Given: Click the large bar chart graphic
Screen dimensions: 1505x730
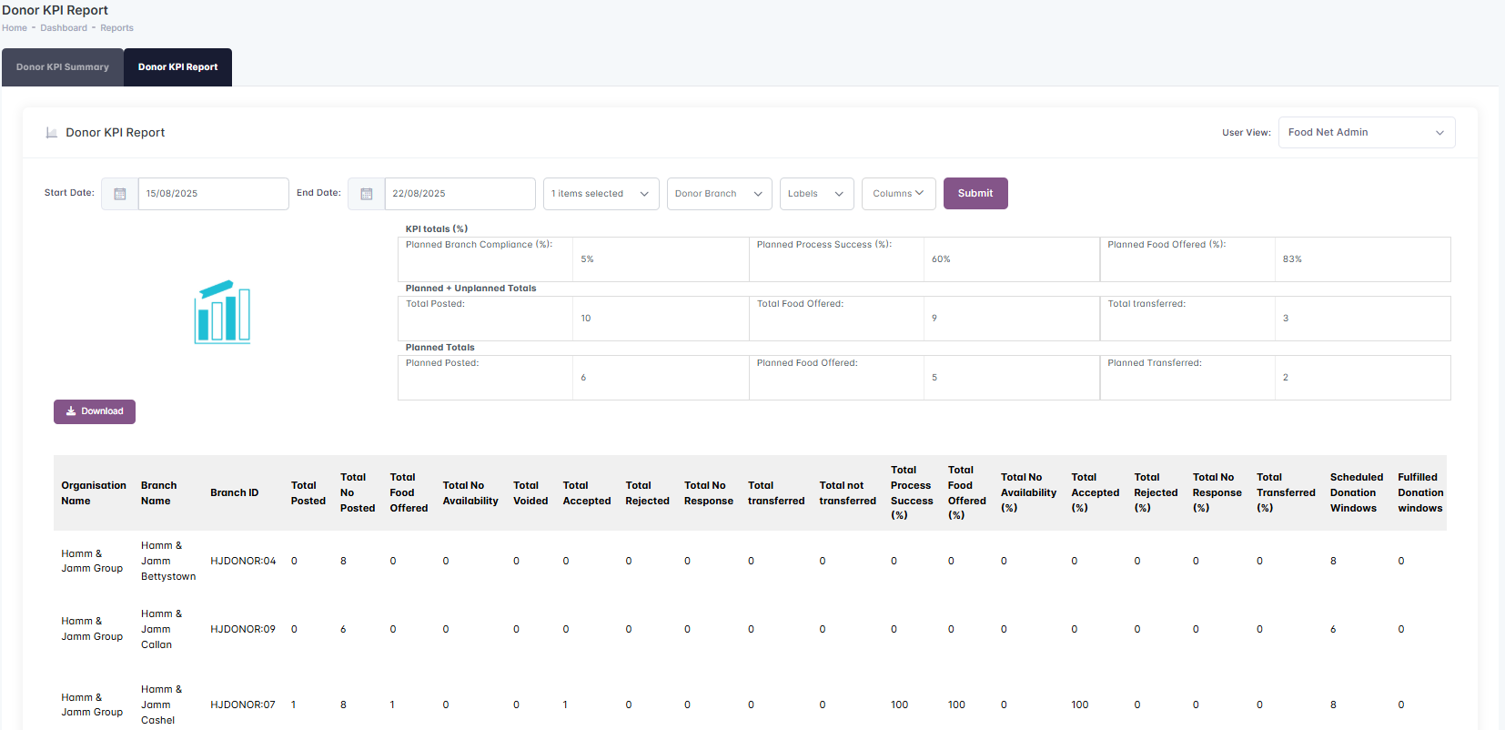Looking at the screenshot, I should tap(222, 312).
